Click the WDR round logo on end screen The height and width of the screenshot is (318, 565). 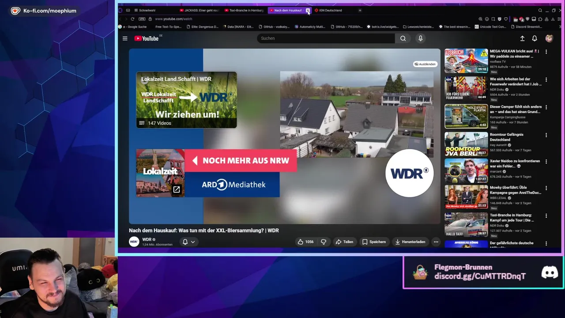[409, 173]
